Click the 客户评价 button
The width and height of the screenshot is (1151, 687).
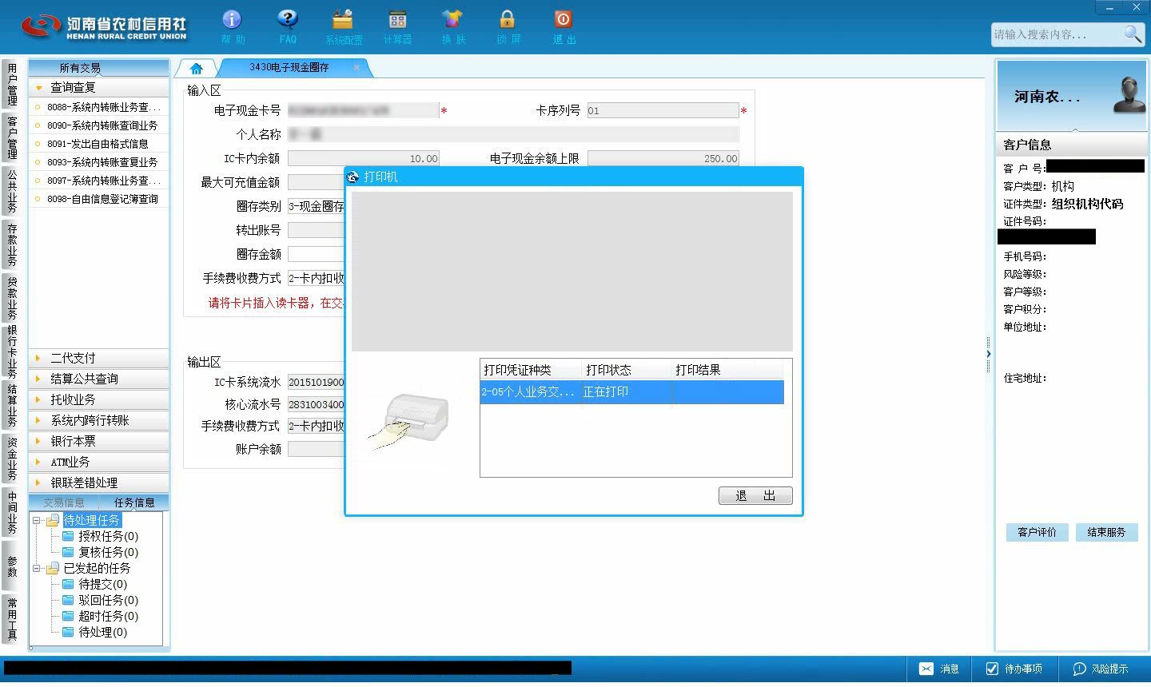(x=1037, y=533)
